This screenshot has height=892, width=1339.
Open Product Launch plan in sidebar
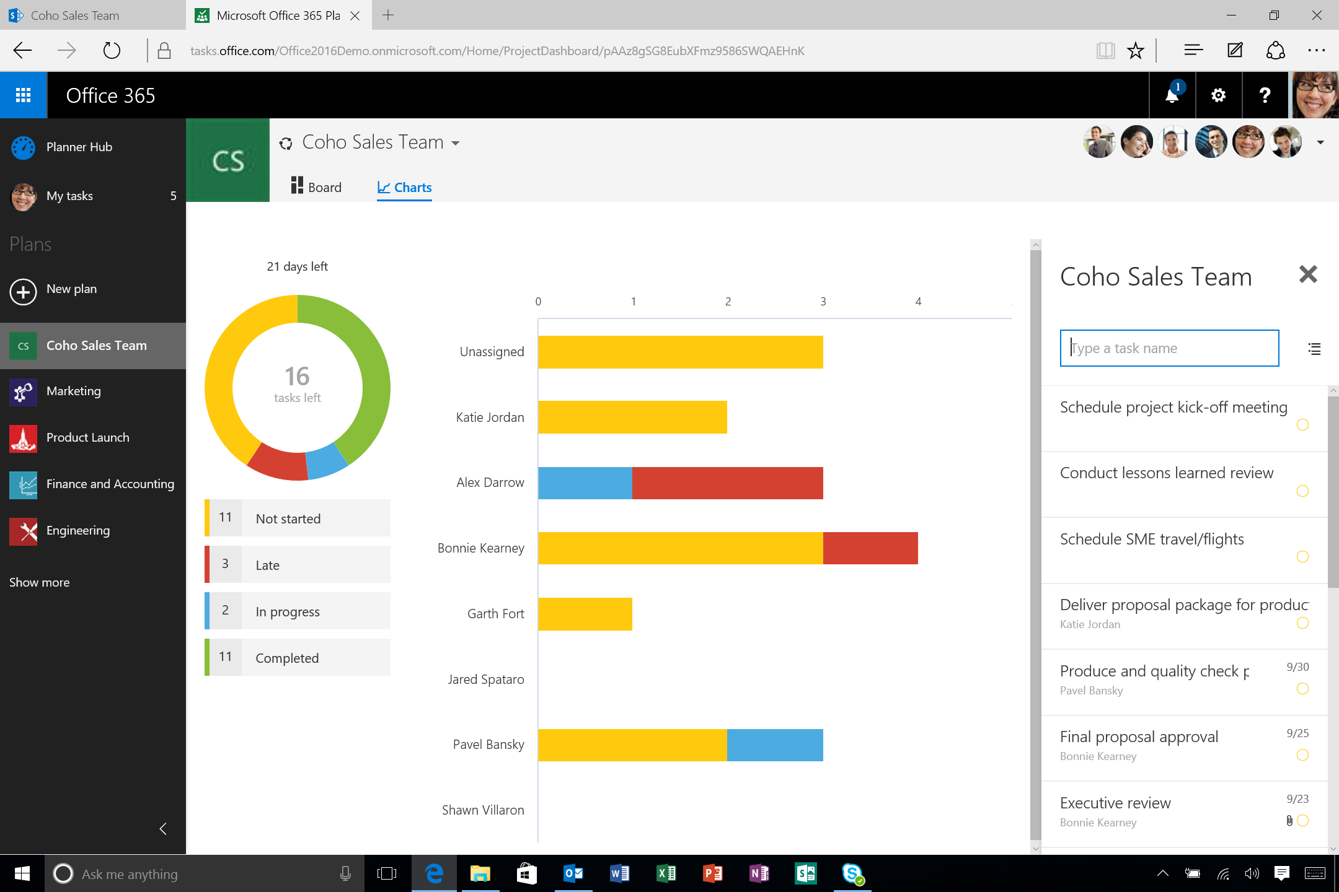point(87,437)
